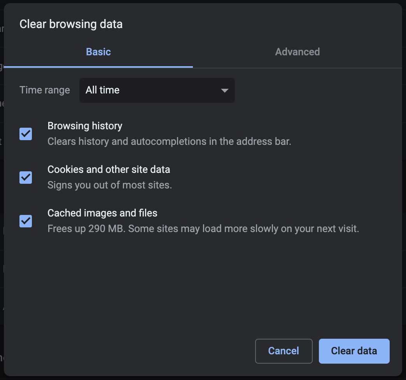Screen dimensions: 406x380
Task: Click the dimmed page strip left of the dialog
Action: coord(2,195)
